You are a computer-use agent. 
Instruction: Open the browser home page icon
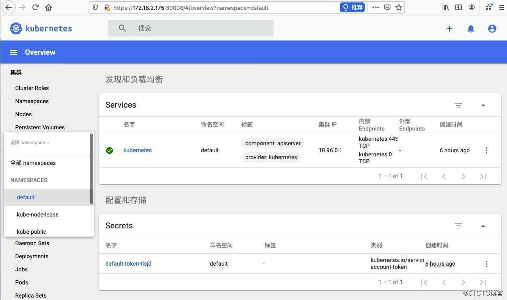coord(48,7)
